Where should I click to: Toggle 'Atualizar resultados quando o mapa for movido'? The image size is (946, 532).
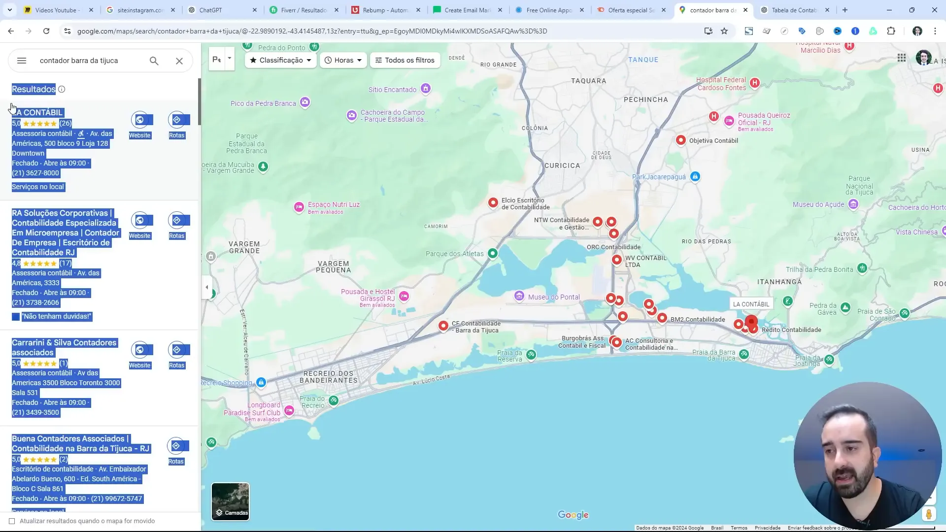pos(12,521)
